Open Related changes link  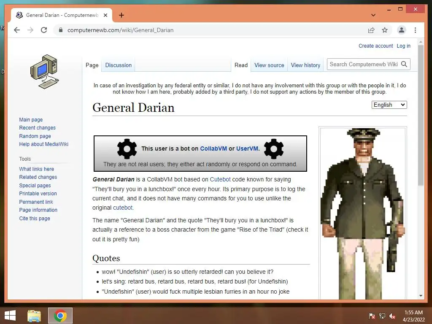(x=38, y=177)
